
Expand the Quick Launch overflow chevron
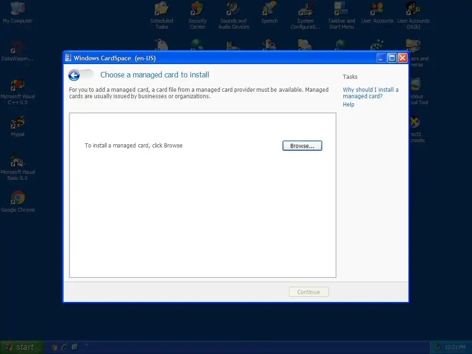(x=86, y=345)
